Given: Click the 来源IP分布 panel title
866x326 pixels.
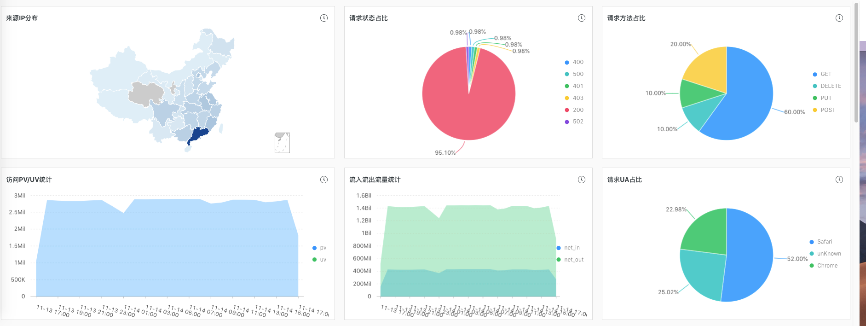Looking at the screenshot, I should [22, 18].
